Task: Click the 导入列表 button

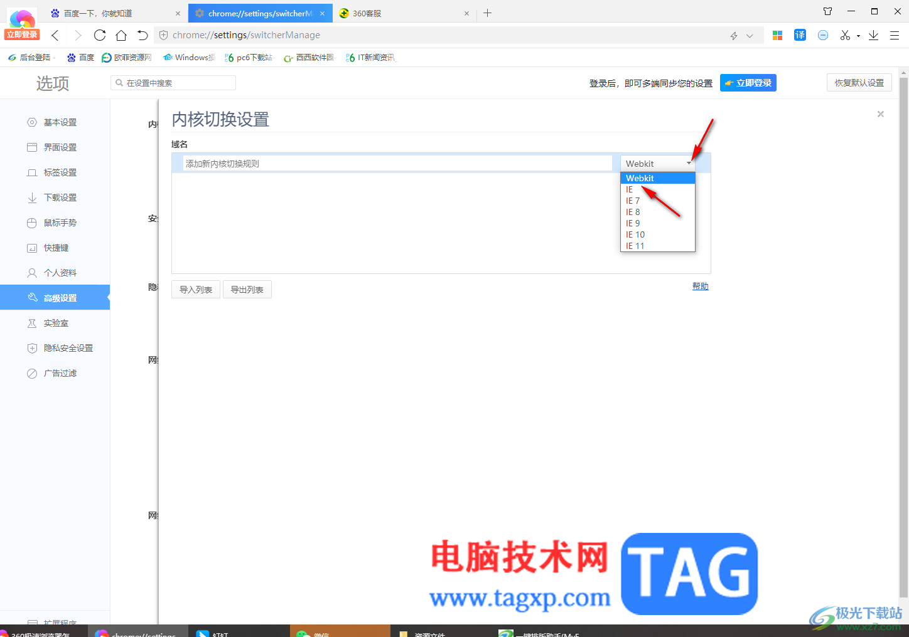Action: [196, 290]
